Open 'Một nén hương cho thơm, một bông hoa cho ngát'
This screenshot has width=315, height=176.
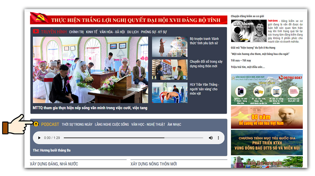tap(260, 54)
